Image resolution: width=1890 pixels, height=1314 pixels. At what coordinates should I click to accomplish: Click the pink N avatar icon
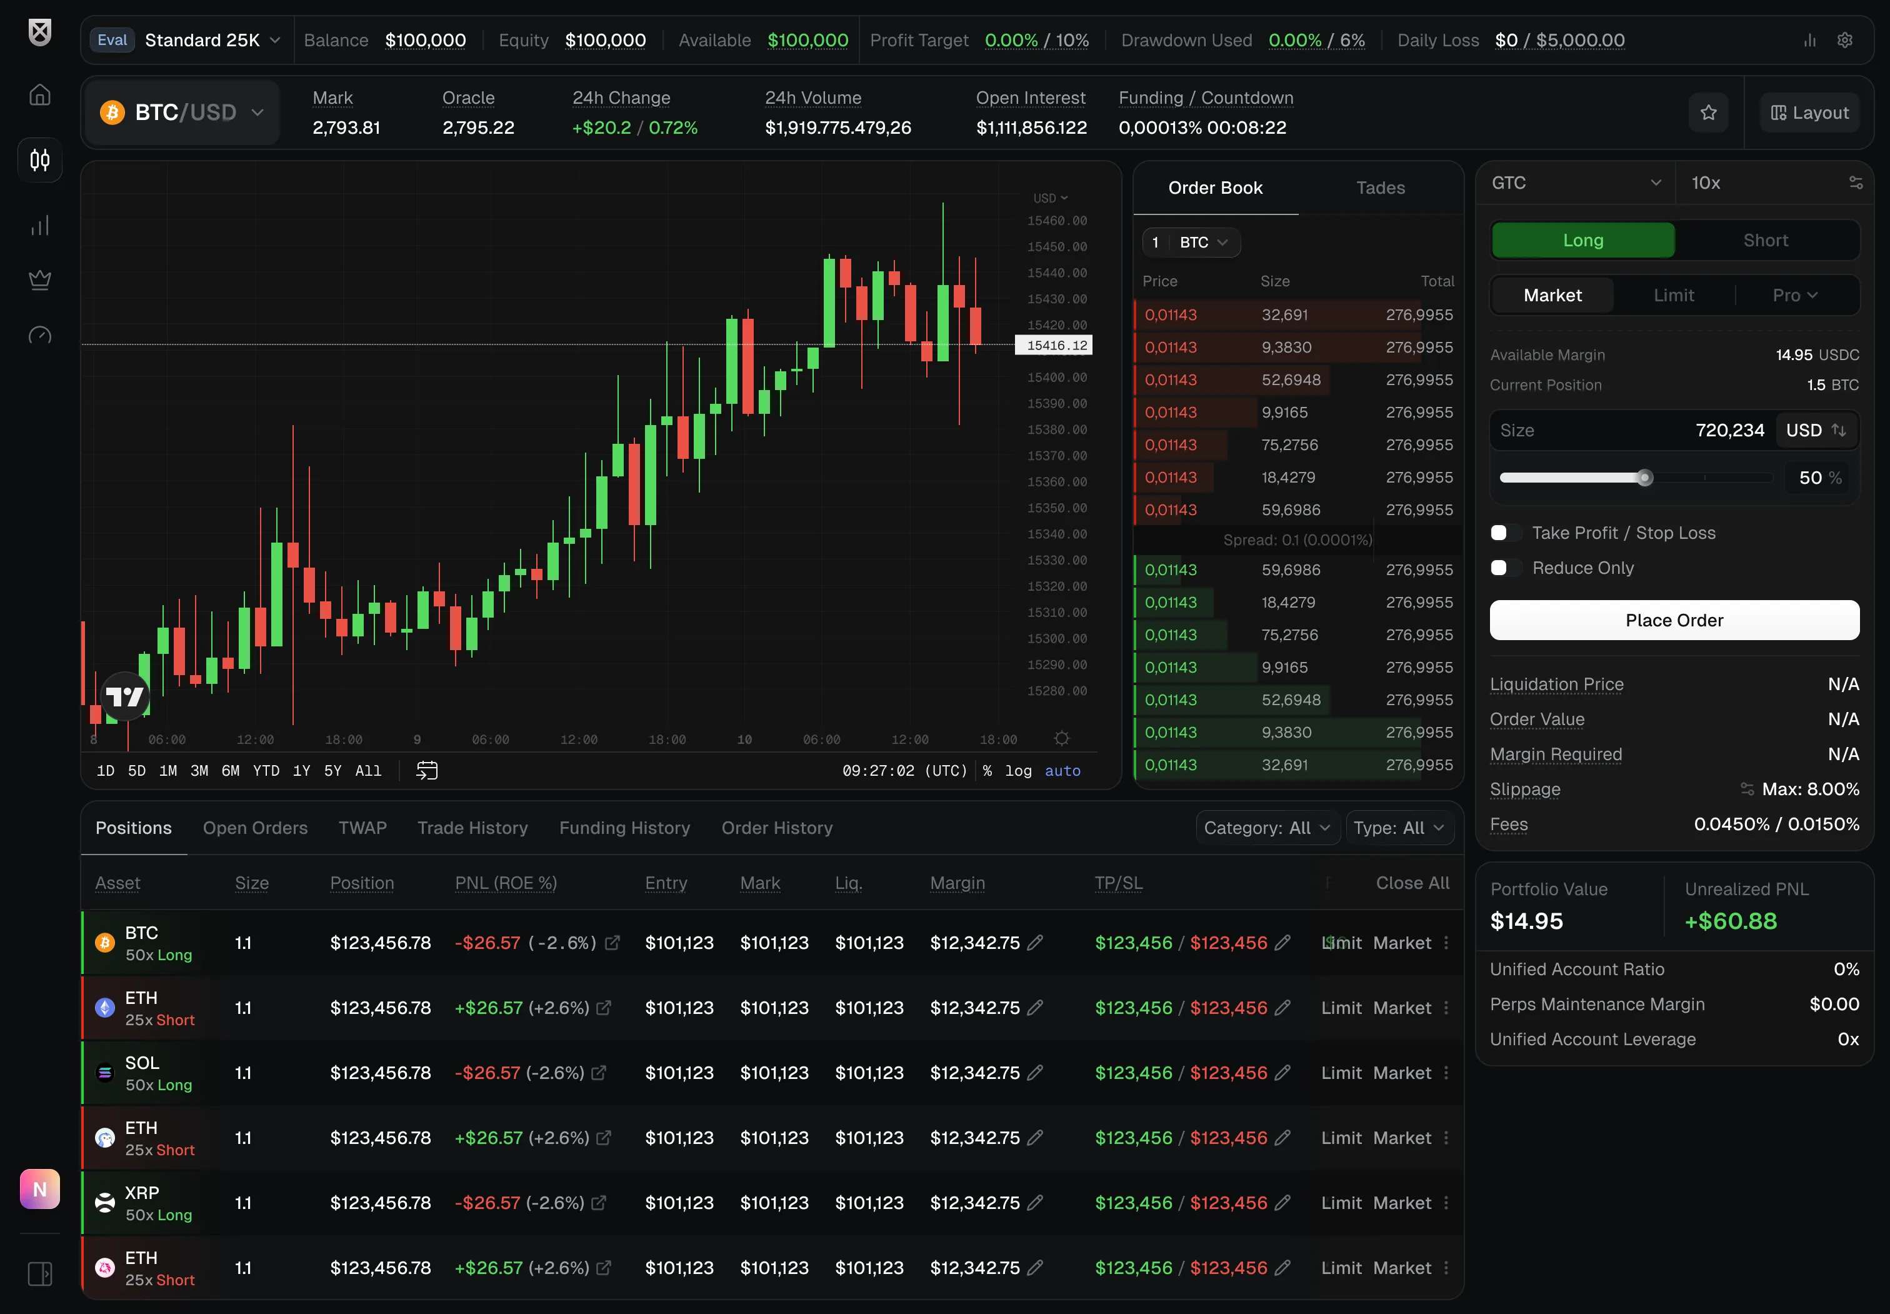coord(39,1189)
